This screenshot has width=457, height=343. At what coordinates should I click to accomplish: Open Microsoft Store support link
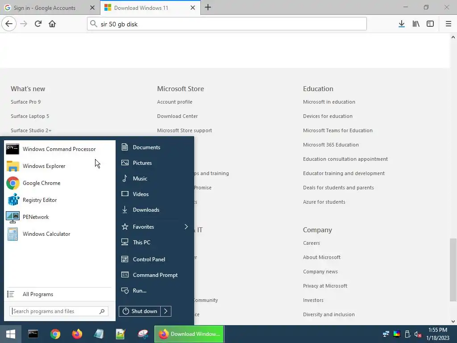click(x=184, y=130)
